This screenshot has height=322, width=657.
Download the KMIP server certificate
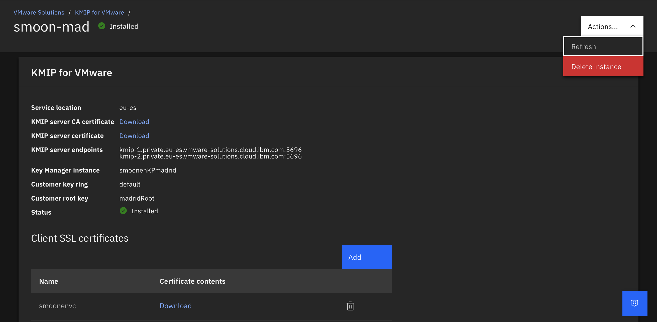pyautogui.click(x=134, y=136)
